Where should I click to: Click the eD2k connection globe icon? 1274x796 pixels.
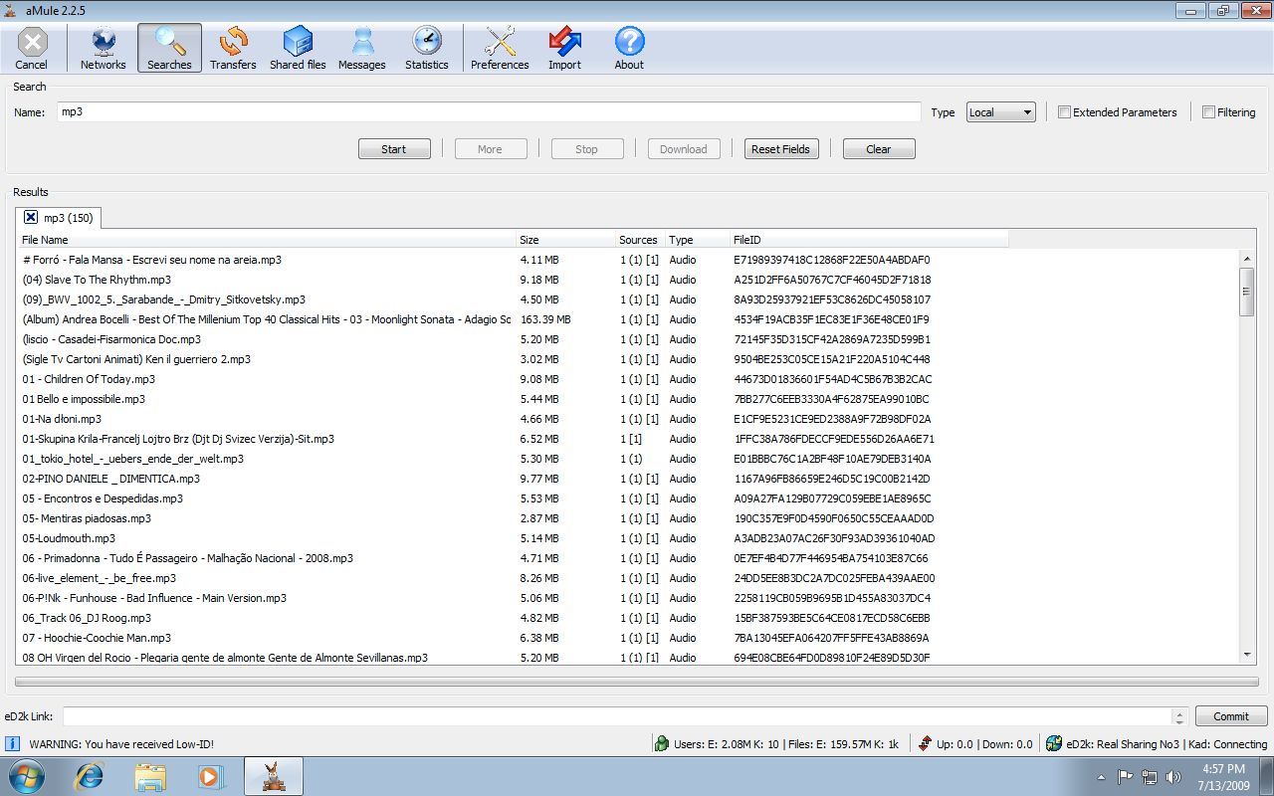tap(1054, 743)
